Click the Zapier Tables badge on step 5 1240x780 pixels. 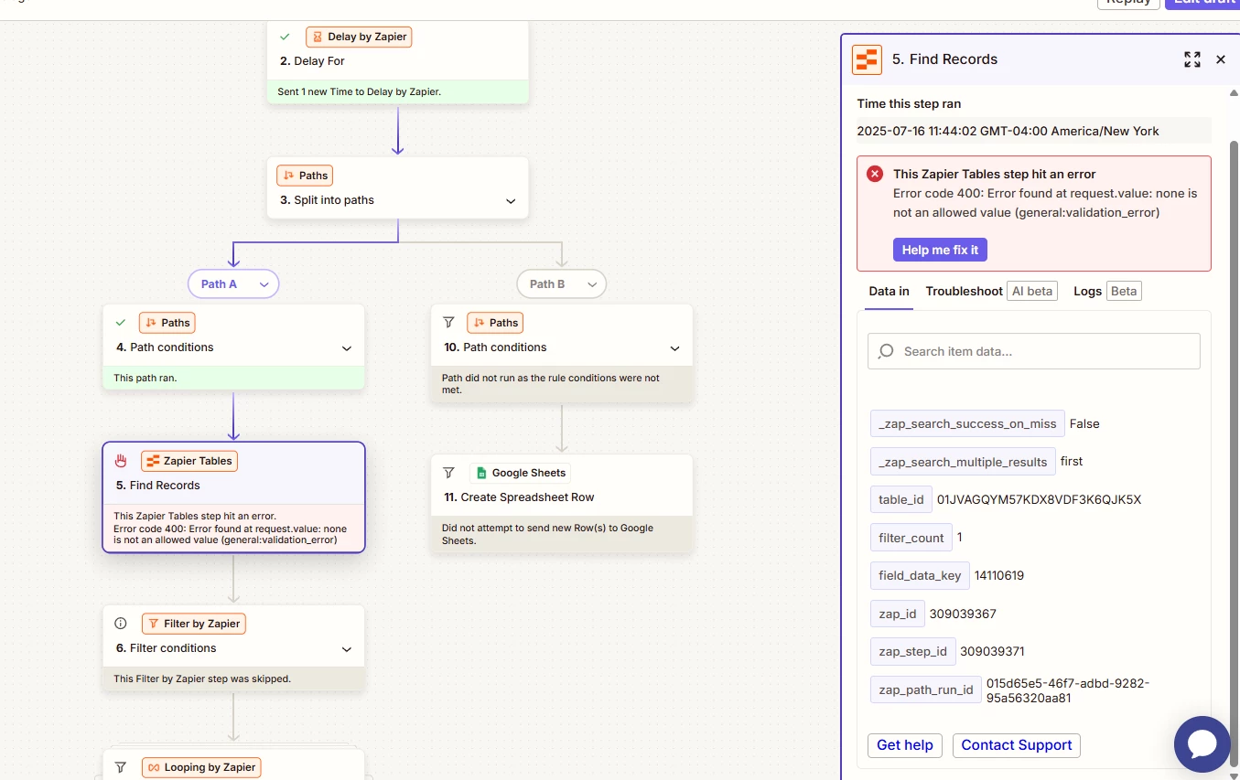point(189,461)
